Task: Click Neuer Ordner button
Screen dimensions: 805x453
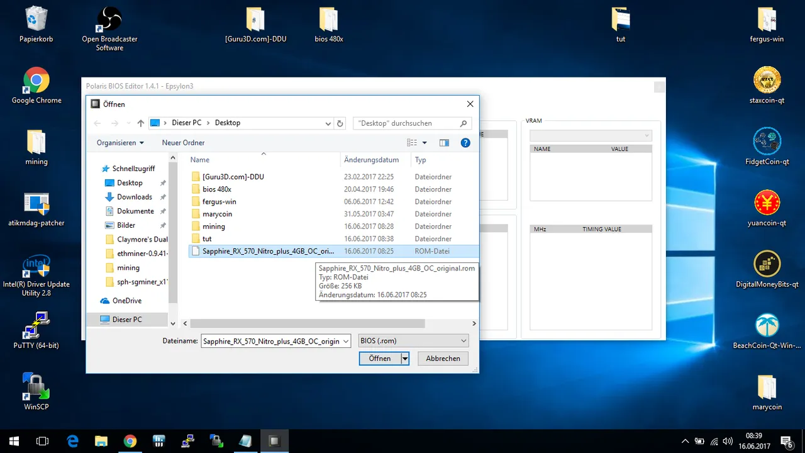Action: click(183, 143)
